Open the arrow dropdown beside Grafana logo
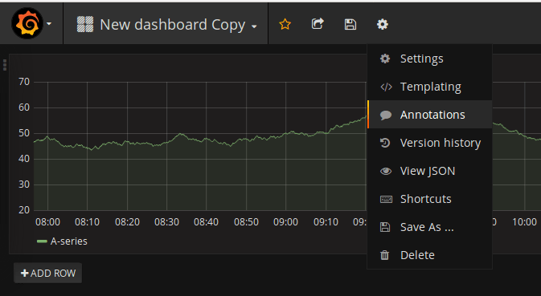 [49, 24]
